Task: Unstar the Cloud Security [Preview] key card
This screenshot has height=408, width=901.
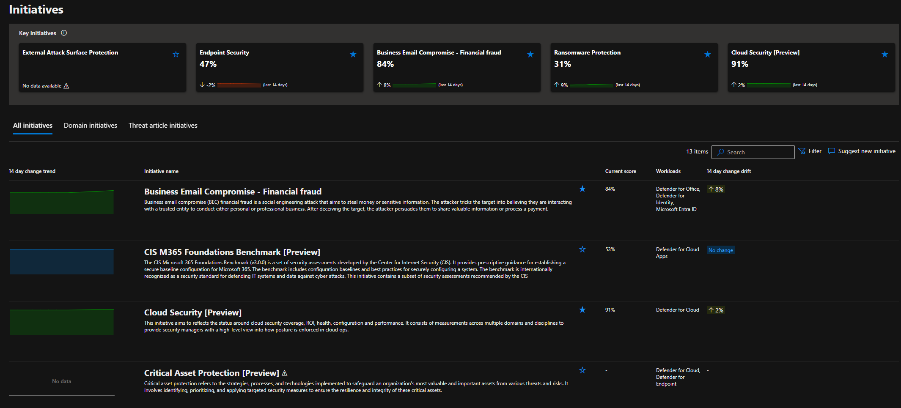Action: (885, 54)
